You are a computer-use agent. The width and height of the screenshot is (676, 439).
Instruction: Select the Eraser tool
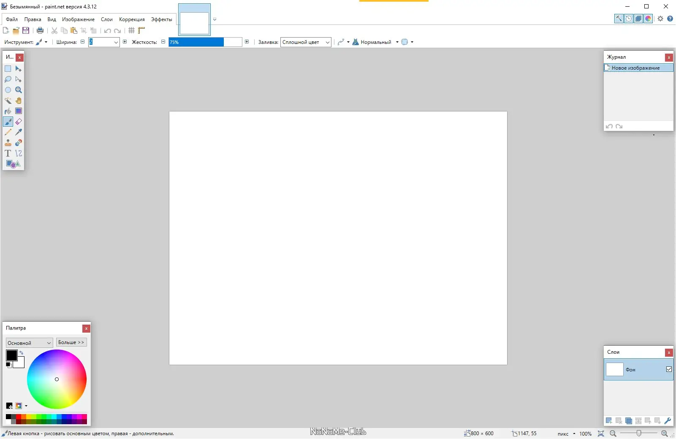point(19,122)
